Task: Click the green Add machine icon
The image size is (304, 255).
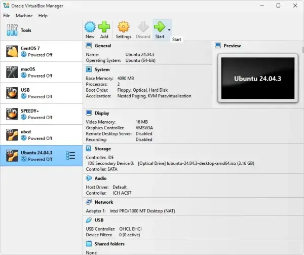Action: 104,27
